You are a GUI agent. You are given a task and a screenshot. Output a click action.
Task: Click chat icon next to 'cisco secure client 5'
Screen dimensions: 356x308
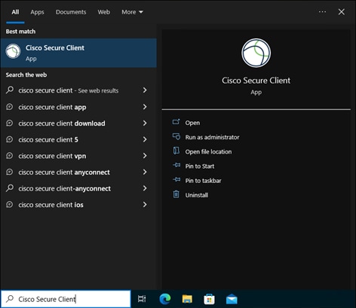(10, 139)
